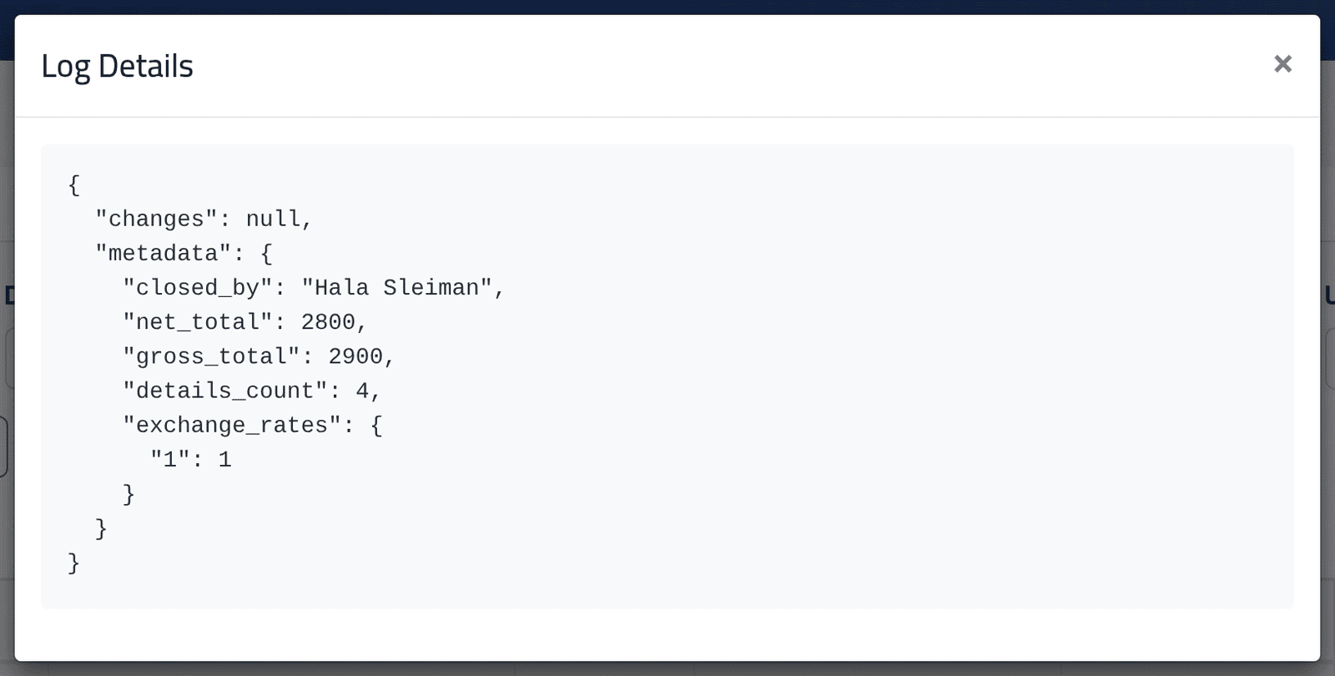Image resolution: width=1335 pixels, height=676 pixels.
Task: Select the "metadata" key
Action: [x=163, y=253]
